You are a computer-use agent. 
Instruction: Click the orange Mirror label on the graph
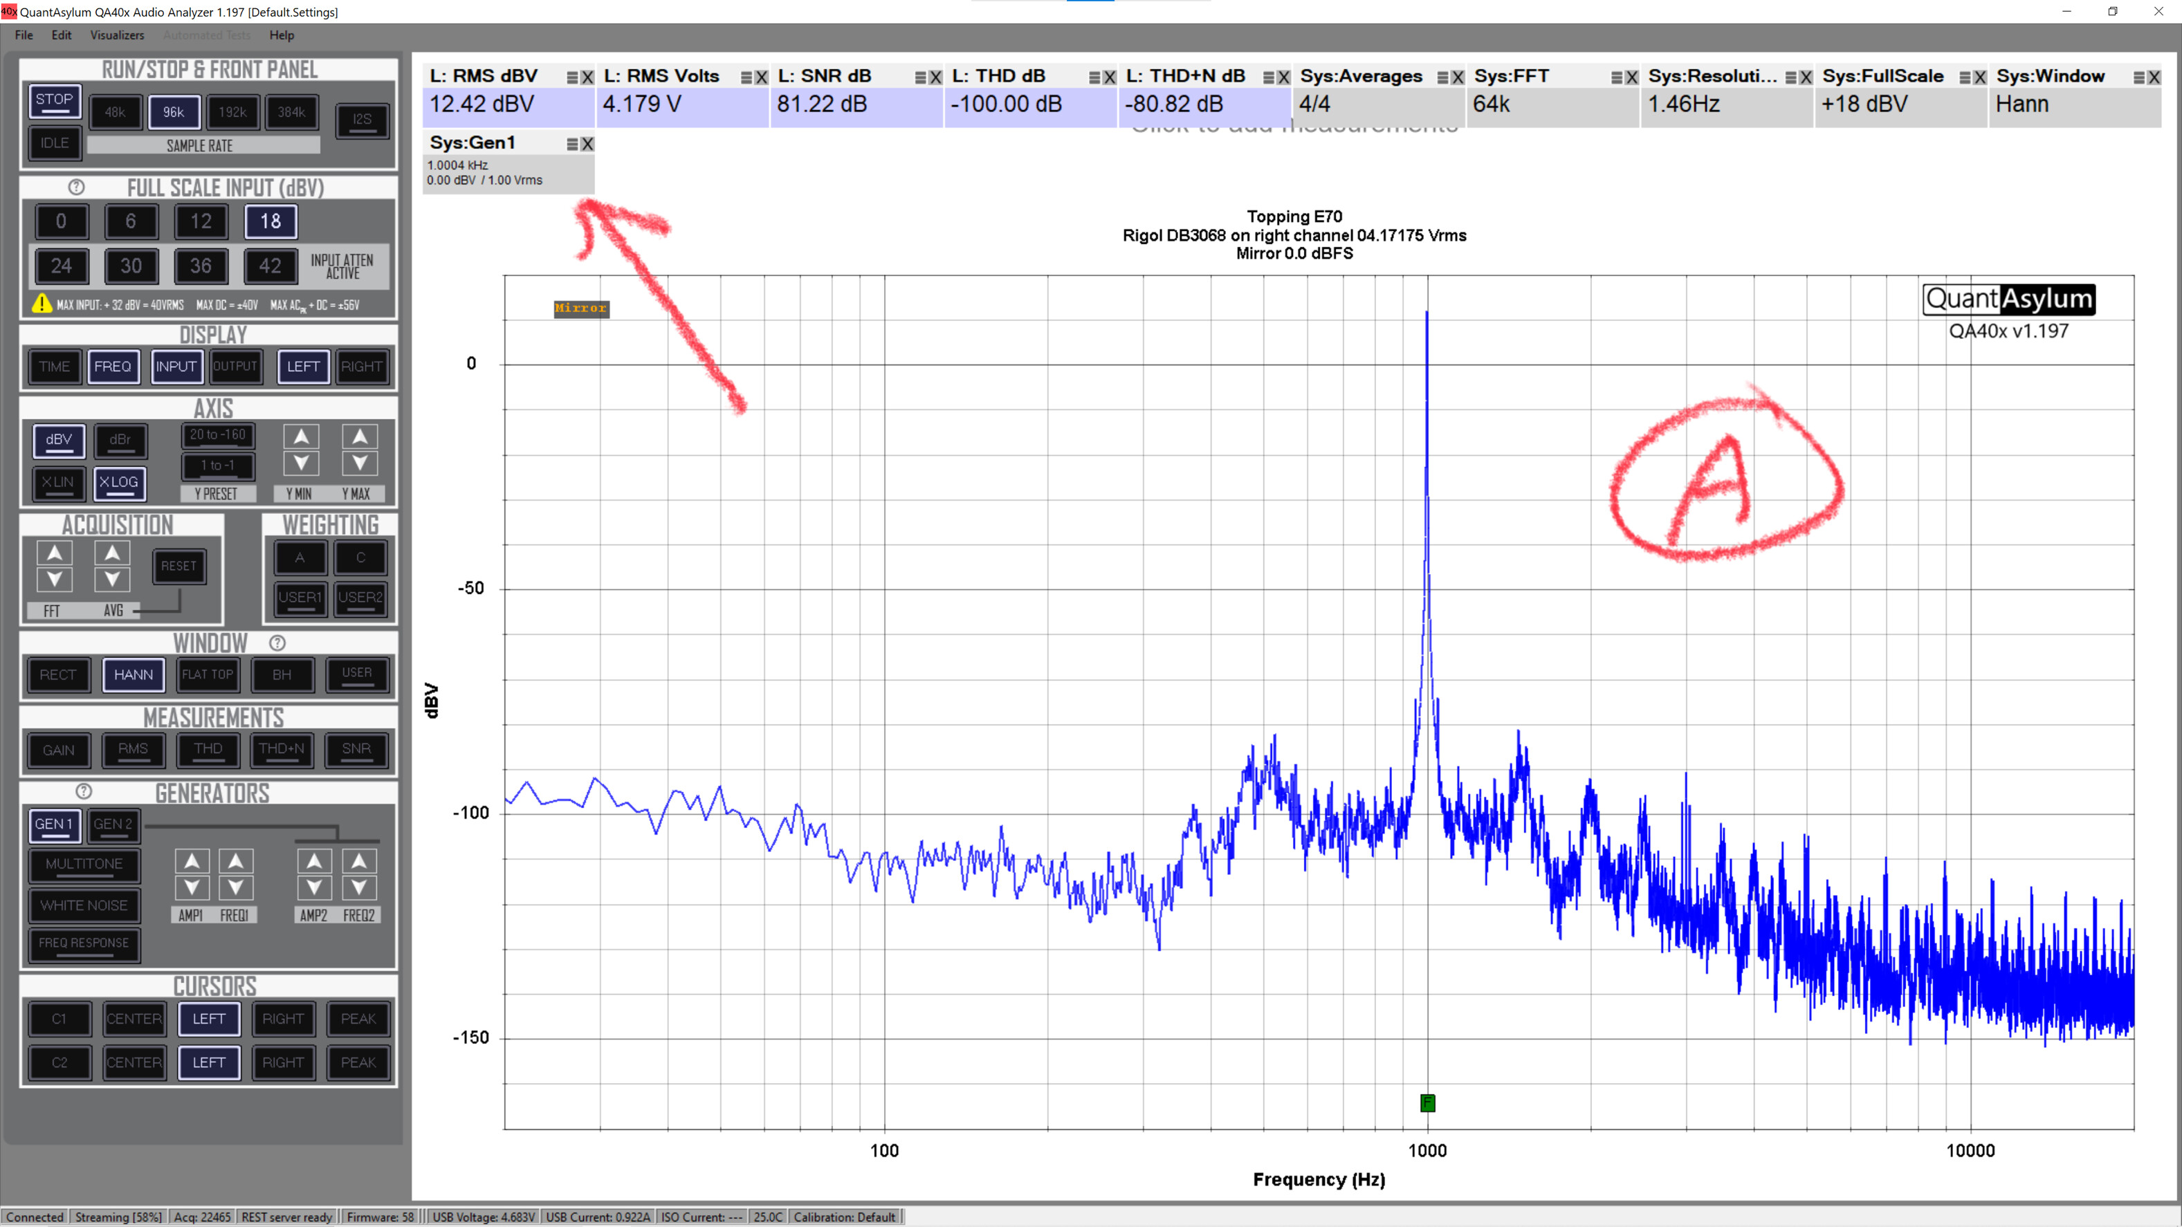(581, 308)
